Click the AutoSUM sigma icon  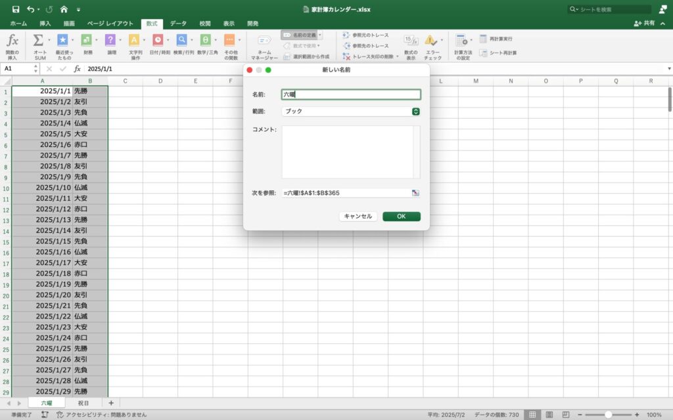pos(38,40)
